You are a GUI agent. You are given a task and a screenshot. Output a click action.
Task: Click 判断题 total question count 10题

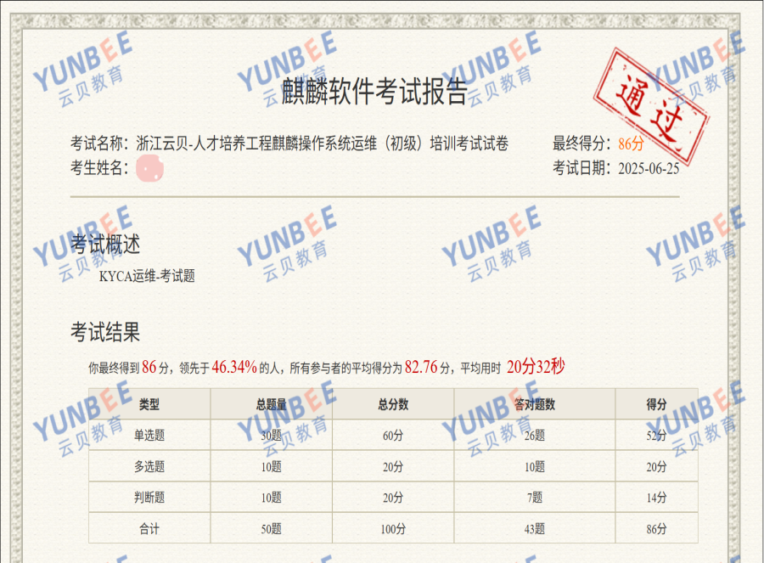click(x=272, y=498)
